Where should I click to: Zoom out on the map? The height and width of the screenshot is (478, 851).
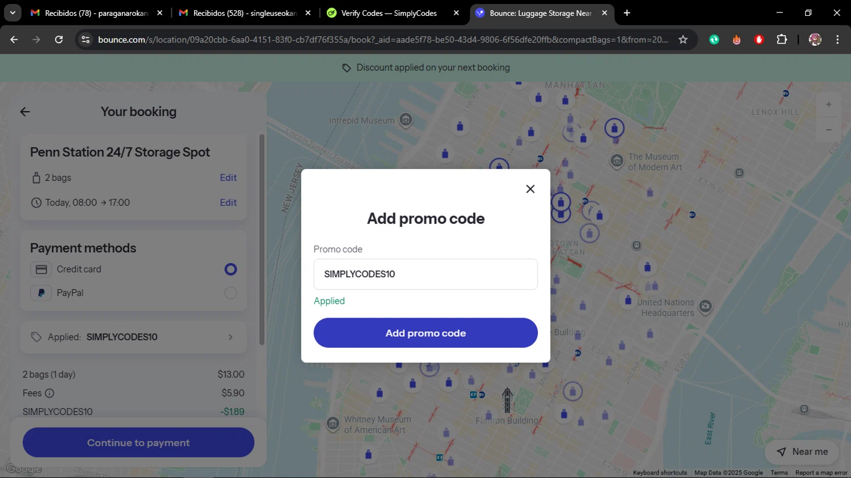pos(828,130)
